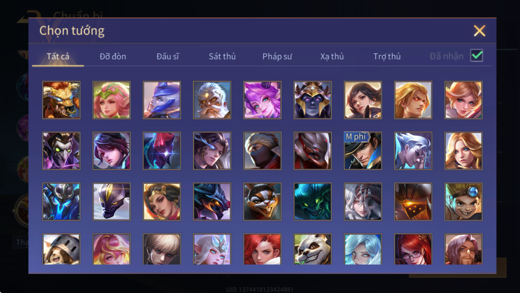Open the 'Sát thủ' hero category tab
The height and width of the screenshot is (293, 520).
[x=222, y=56]
